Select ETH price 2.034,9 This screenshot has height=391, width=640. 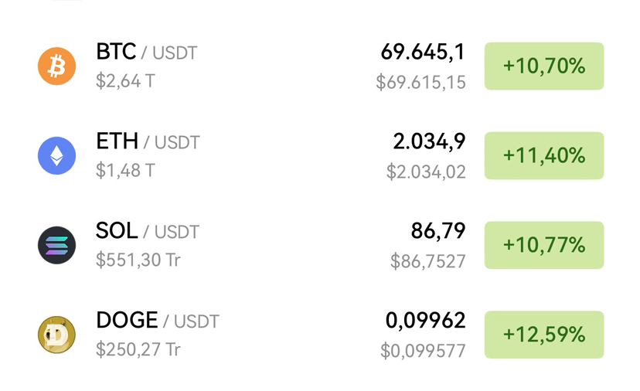click(x=430, y=141)
